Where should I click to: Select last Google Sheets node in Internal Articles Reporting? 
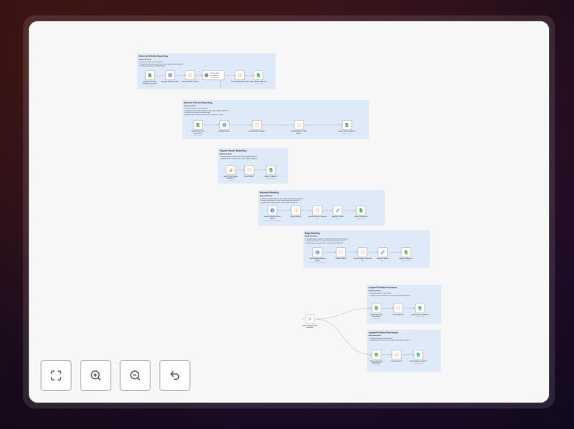coord(347,125)
